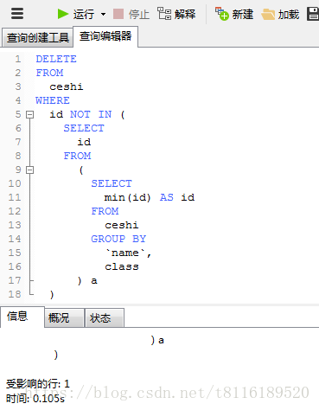Click `name` on line 15
The height and width of the screenshot is (410, 319).
click(x=125, y=253)
